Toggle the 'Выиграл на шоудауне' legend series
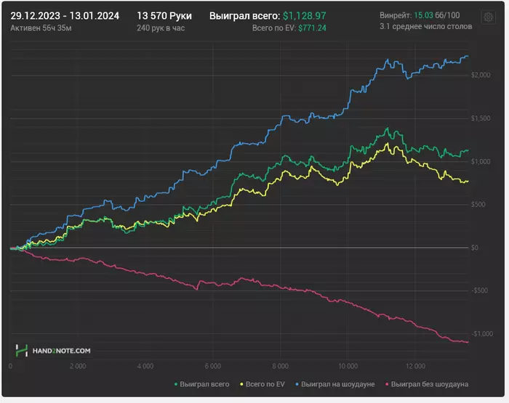This screenshot has height=403, width=509. [x=335, y=384]
